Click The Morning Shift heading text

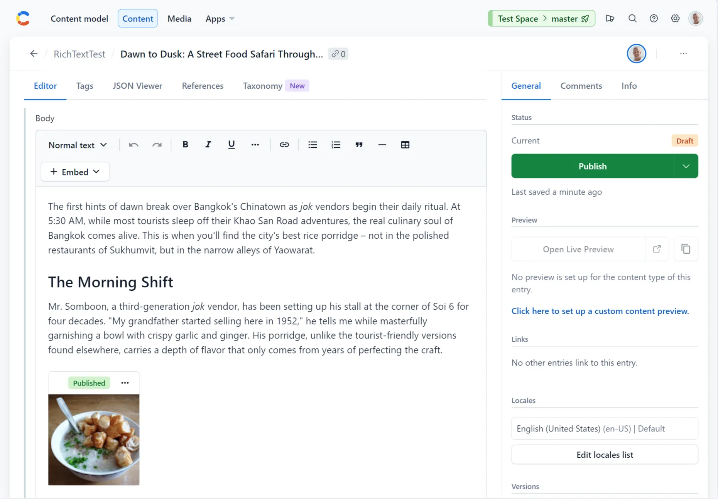(x=110, y=282)
